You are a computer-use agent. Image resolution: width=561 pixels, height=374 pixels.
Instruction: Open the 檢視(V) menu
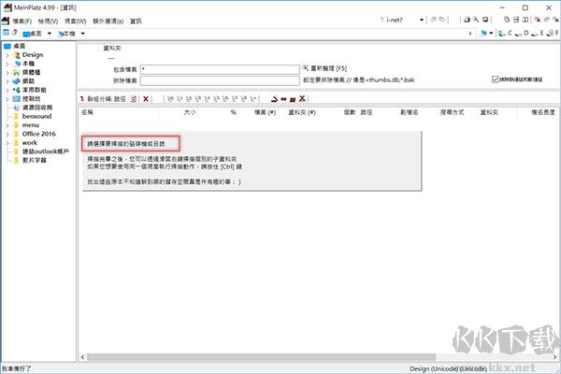[x=48, y=22]
